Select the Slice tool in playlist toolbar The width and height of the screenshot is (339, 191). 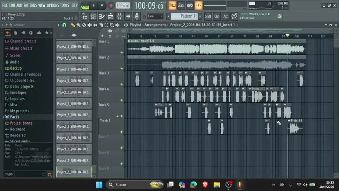[101, 25]
